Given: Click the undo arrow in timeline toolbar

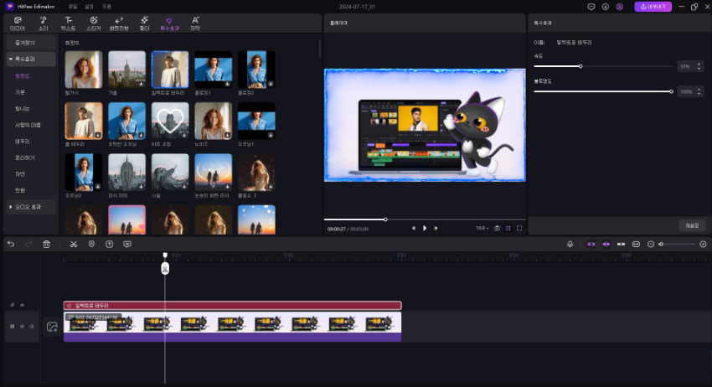Looking at the screenshot, I should pos(11,244).
